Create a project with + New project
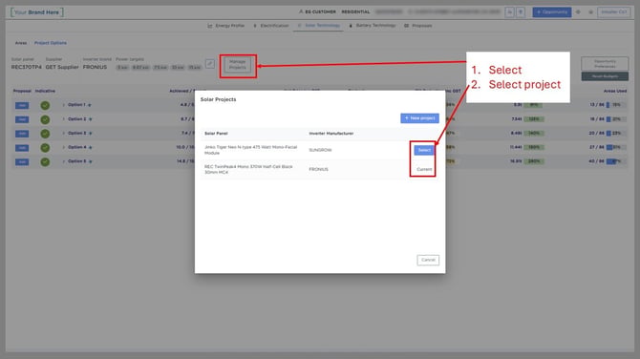This screenshot has width=640, height=359. (x=419, y=117)
